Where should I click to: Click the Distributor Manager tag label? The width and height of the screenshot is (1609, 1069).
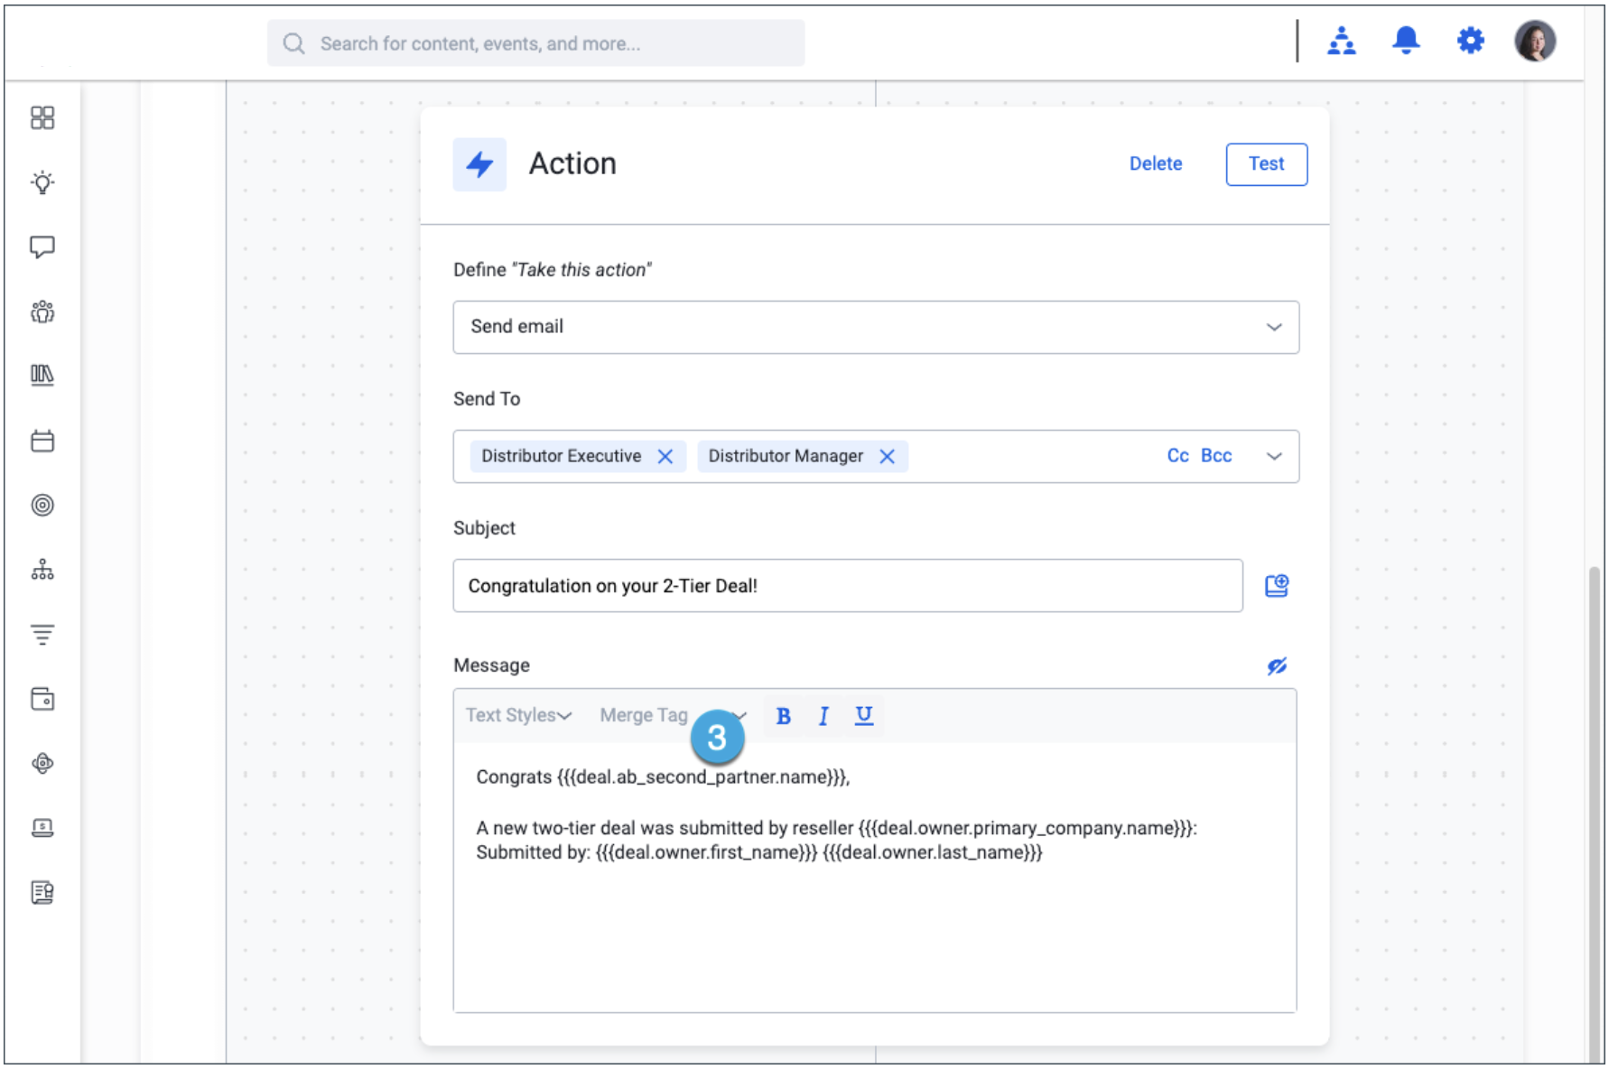[x=786, y=456]
